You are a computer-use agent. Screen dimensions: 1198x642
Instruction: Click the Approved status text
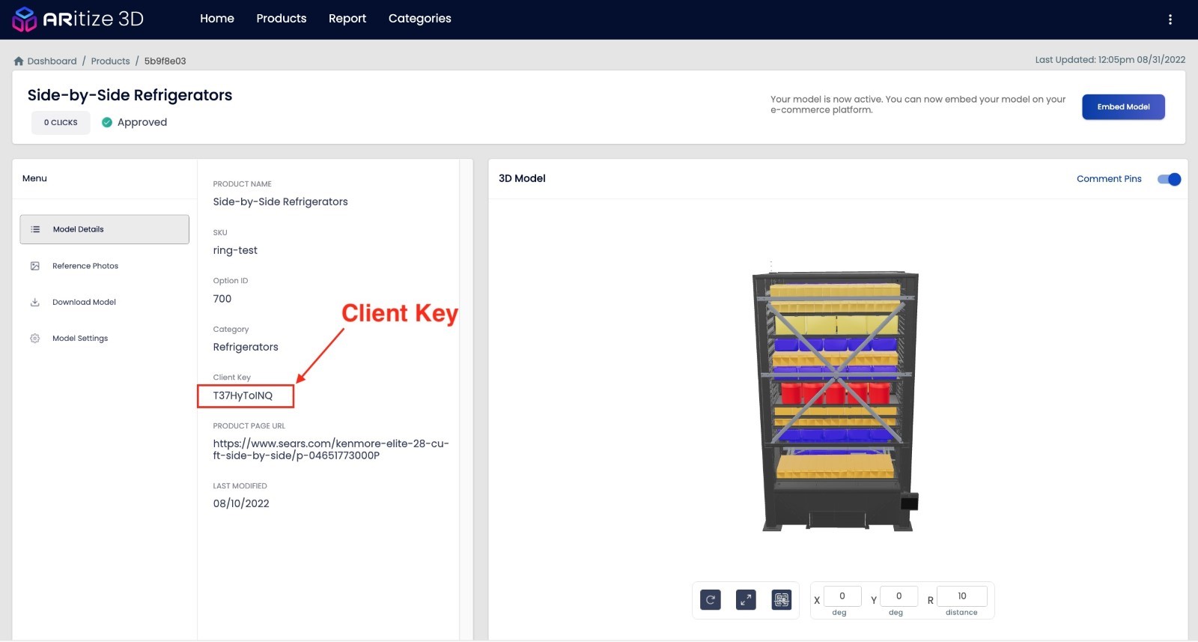(x=142, y=122)
